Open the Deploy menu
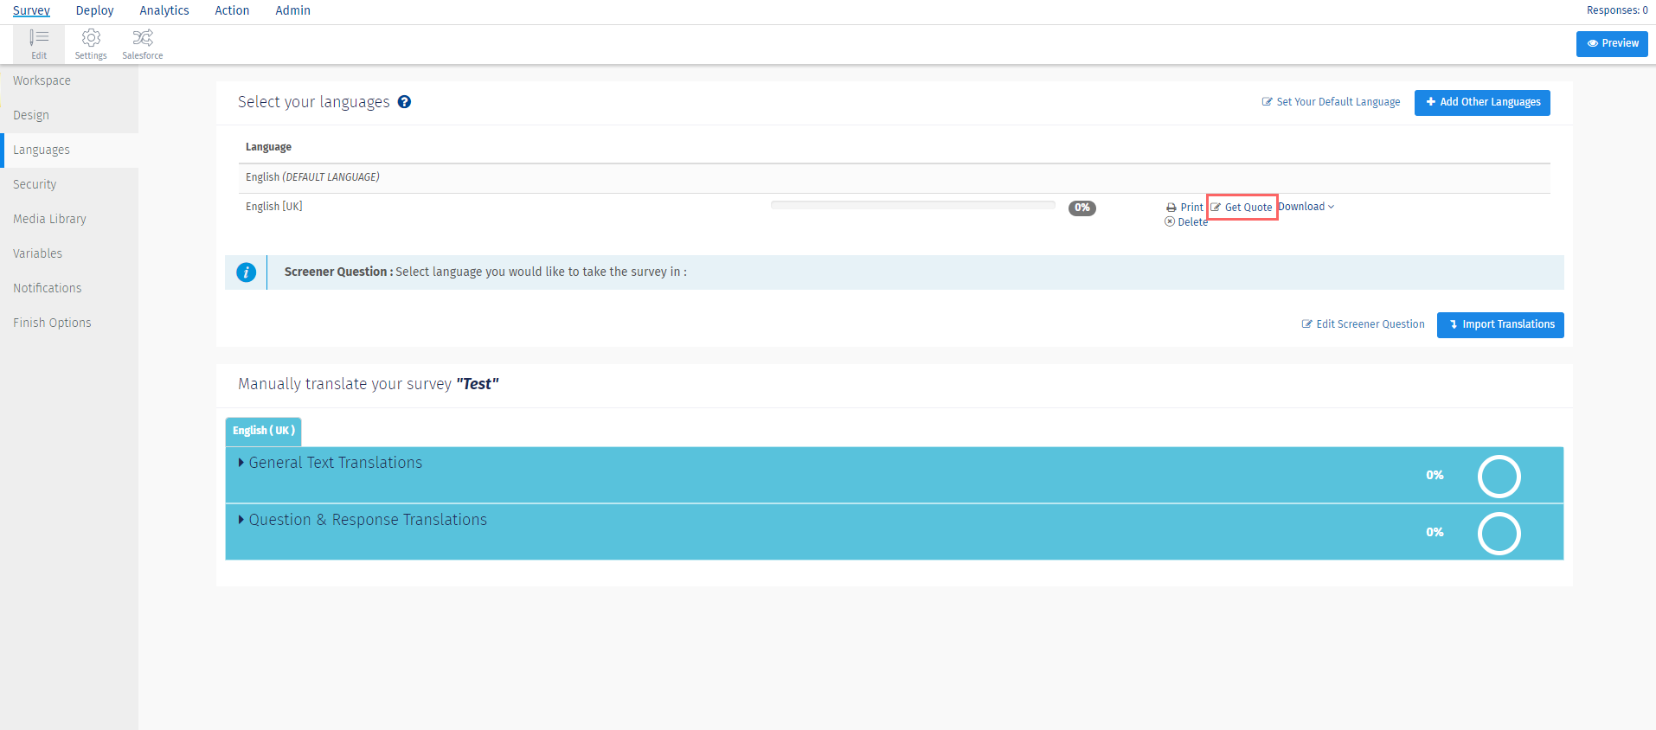Image resolution: width=1656 pixels, height=730 pixels. (x=95, y=10)
